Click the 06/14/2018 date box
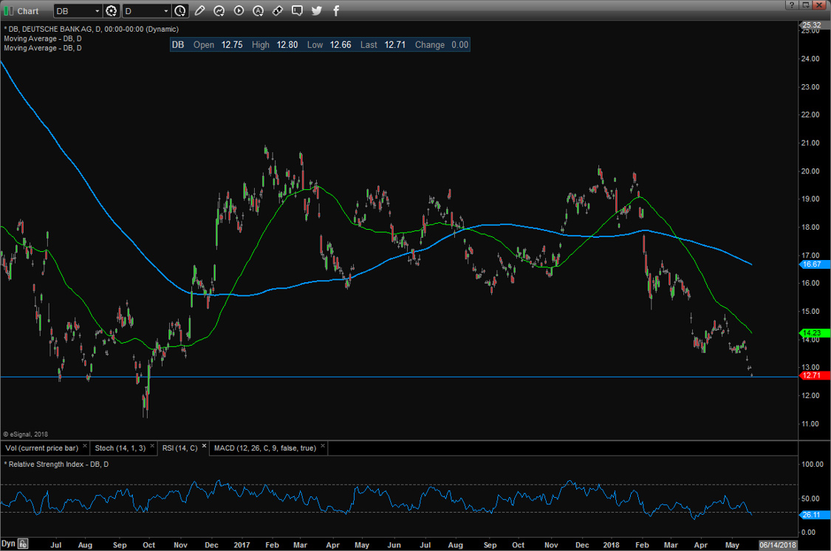Viewport: 831px width, 551px height. point(778,544)
